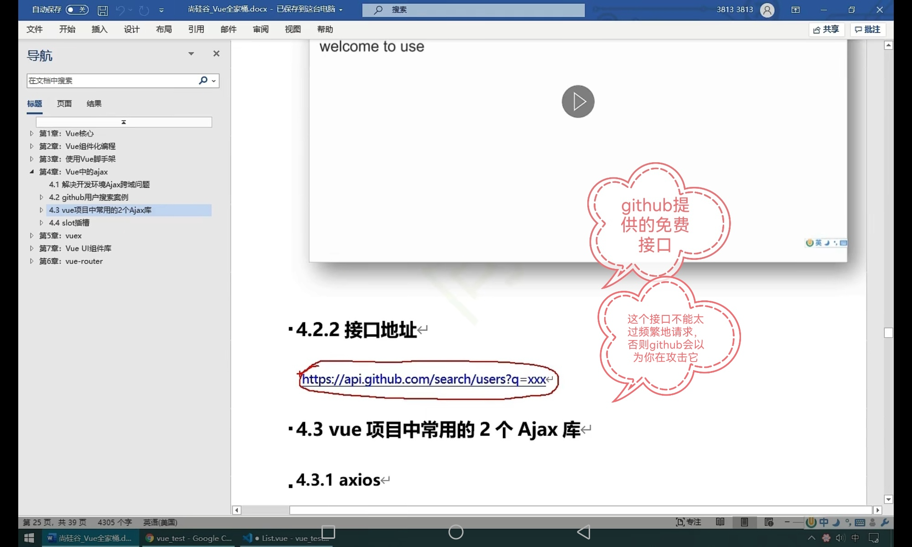Close the navigation pane

(x=216, y=54)
